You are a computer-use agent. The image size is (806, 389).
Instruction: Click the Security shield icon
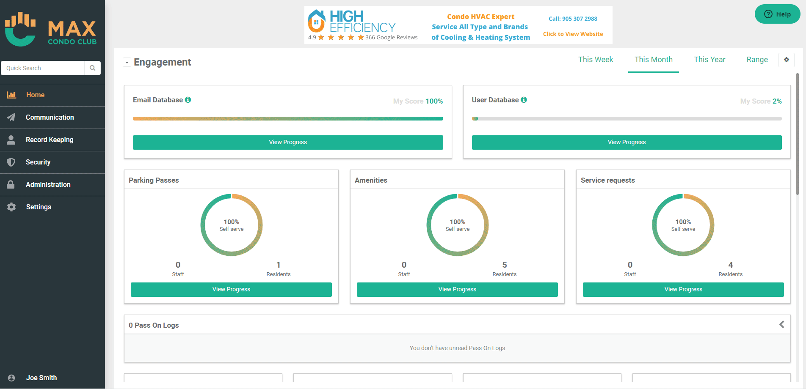point(11,162)
